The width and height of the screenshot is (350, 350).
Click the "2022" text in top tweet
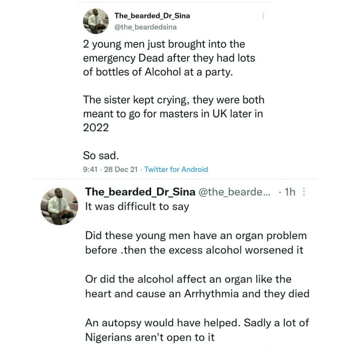pos(96,128)
